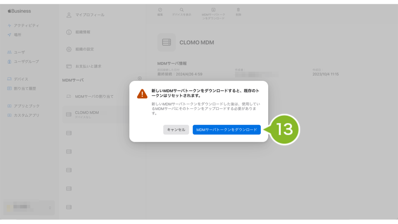Click the 場所 location arrow icon
This screenshot has width=398, height=224.
pyautogui.click(x=9, y=35)
